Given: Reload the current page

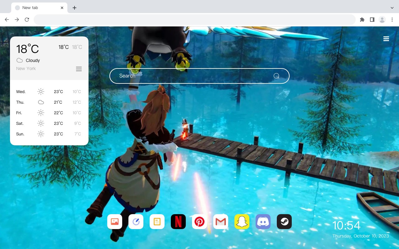Looking at the screenshot, I should tap(27, 20).
